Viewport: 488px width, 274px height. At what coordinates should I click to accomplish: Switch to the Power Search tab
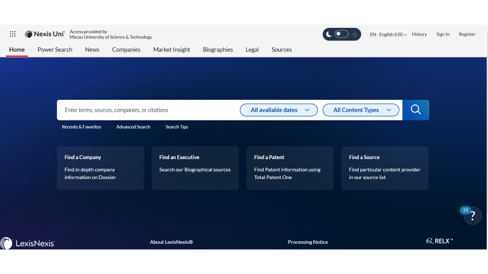coord(55,50)
